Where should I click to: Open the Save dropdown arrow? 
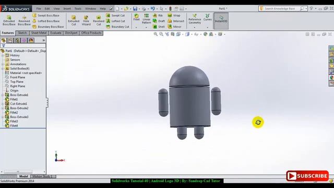tap(139, 9)
